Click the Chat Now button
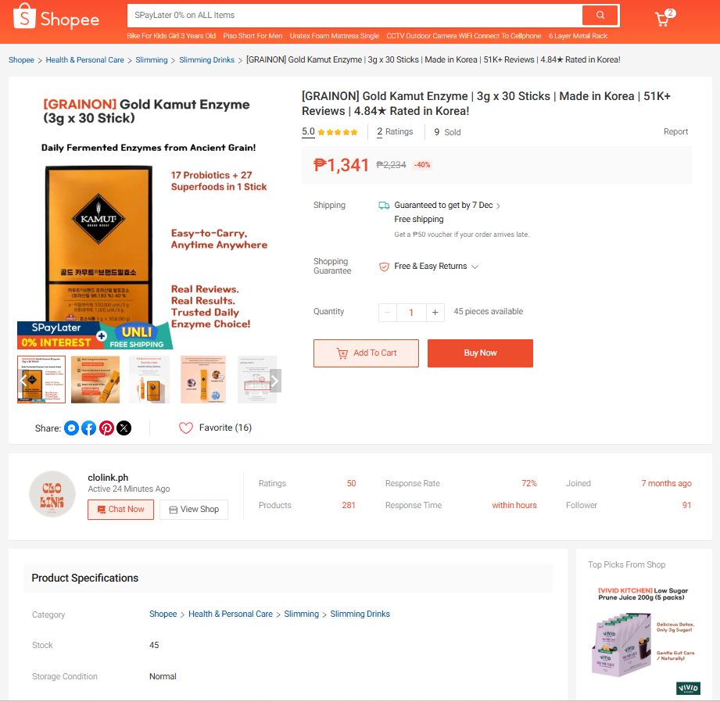This screenshot has width=720, height=702. click(x=120, y=509)
